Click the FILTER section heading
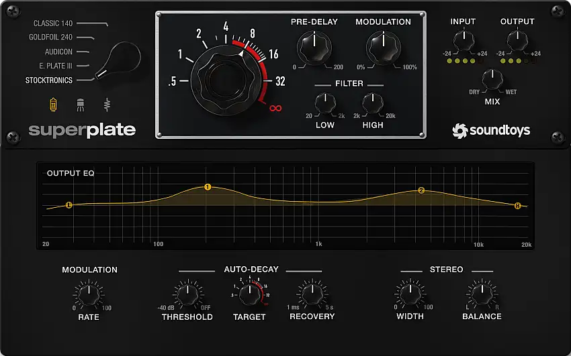 (349, 84)
